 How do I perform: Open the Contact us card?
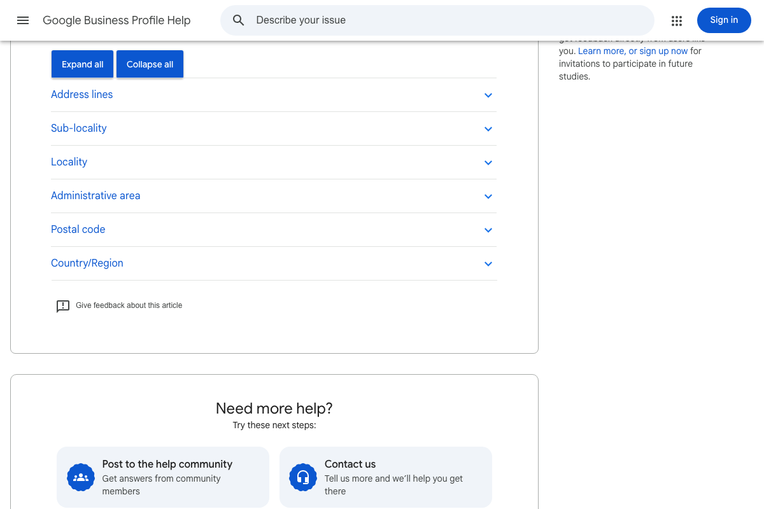[x=386, y=477]
